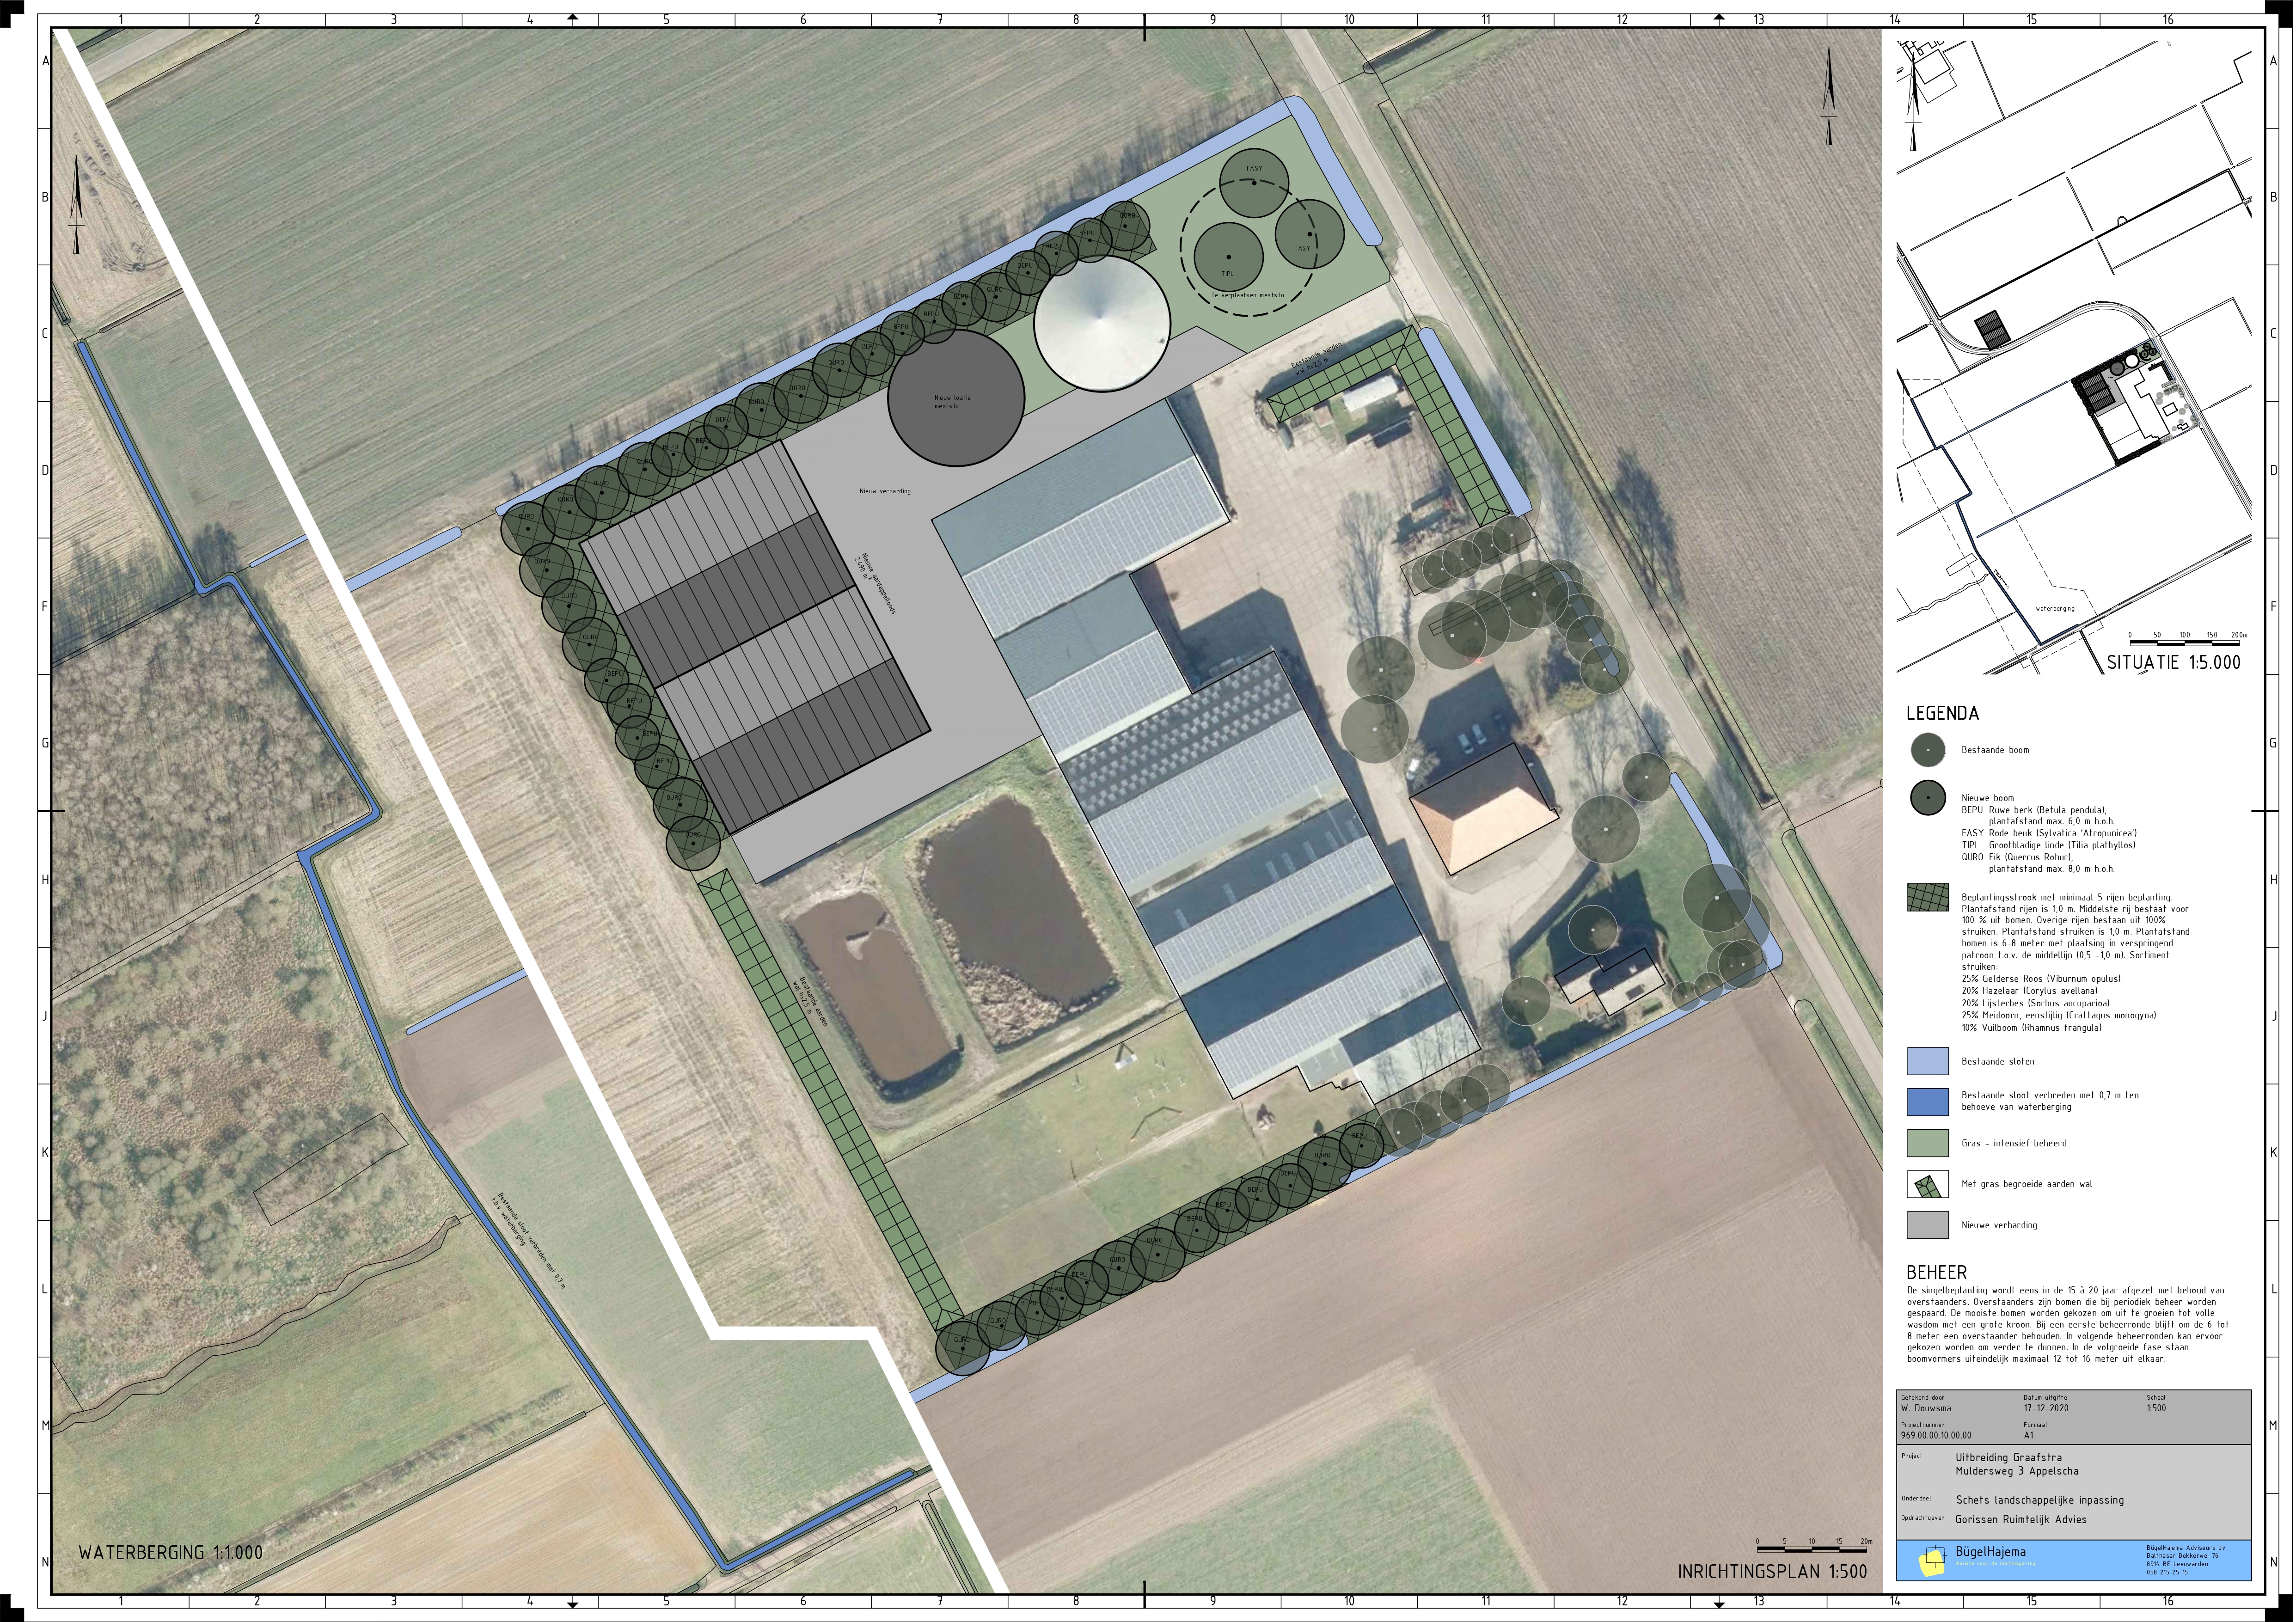Click the Nieuw locatie mestsilo circle
Viewport: 2296px width, 1622px height.
[955, 398]
